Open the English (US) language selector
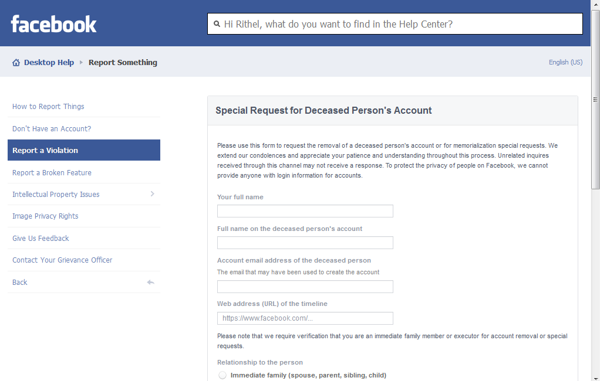Viewport: 600px width, 381px height. pos(565,62)
